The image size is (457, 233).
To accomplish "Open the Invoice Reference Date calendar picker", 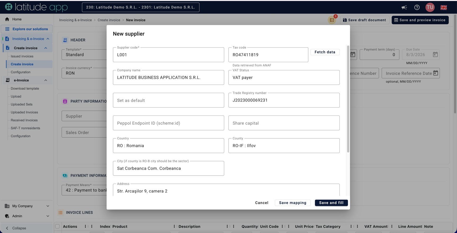I will [436, 73].
